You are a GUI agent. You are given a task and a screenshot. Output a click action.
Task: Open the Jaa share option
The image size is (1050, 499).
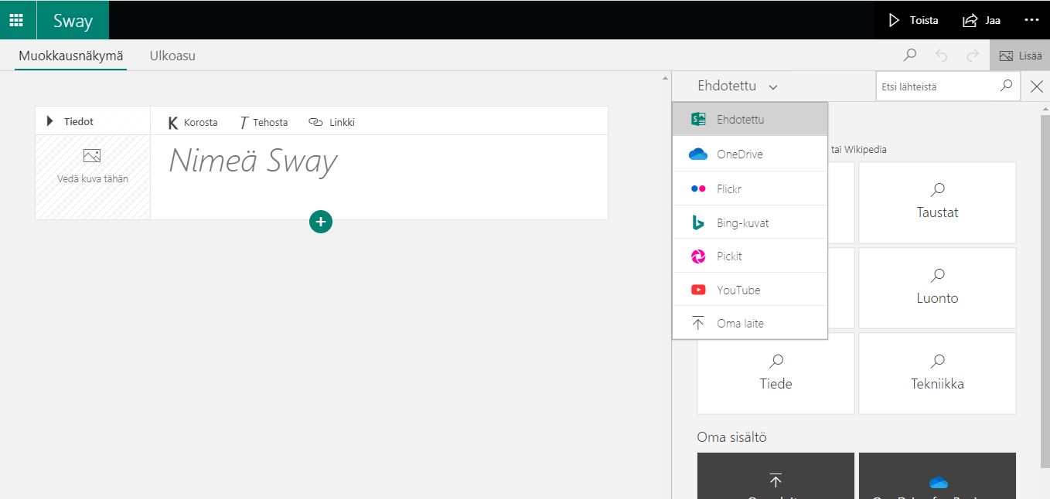pos(981,20)
